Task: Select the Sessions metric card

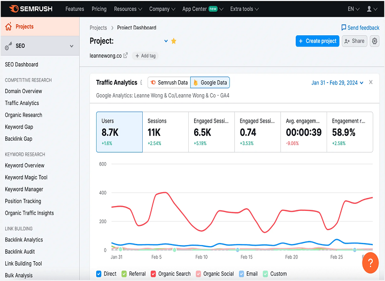Action: coord(165,132)
